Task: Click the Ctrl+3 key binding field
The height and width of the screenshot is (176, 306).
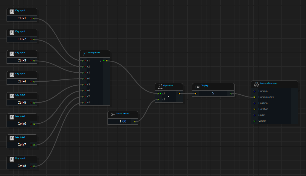Action: [x=22, y=60]
